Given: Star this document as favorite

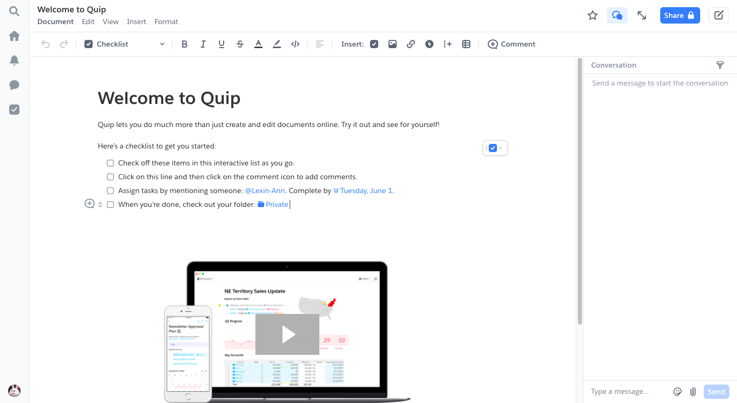Looking at the screenshot, I should point(593,15).
